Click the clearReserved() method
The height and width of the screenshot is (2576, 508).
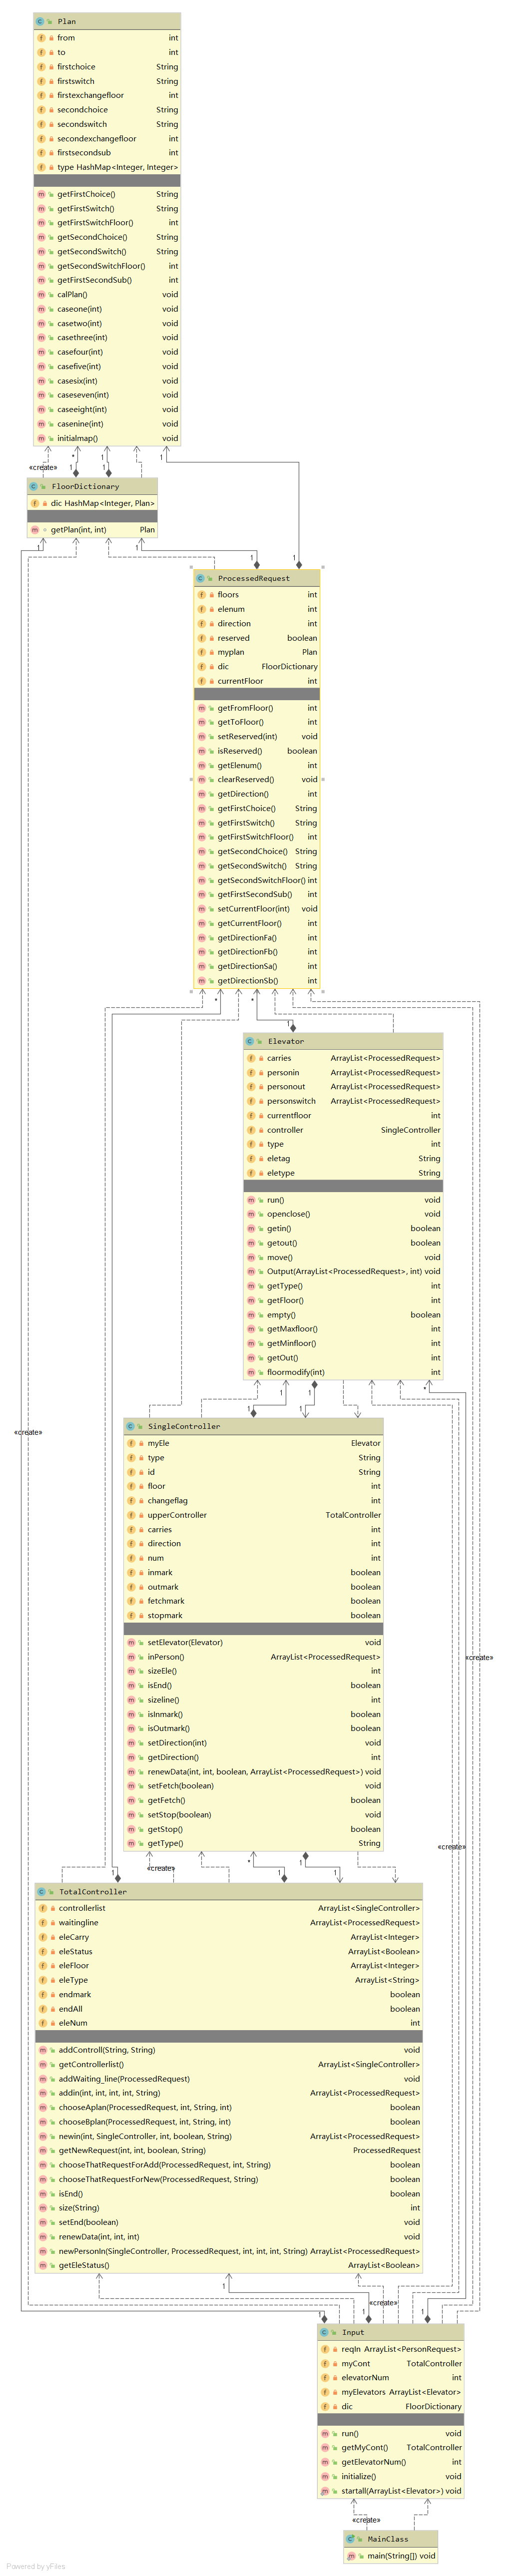257,779
